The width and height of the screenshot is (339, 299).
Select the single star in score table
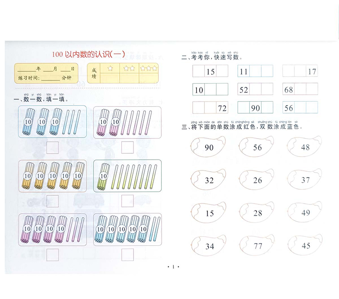pyautogui.click(x=110, y=68)
